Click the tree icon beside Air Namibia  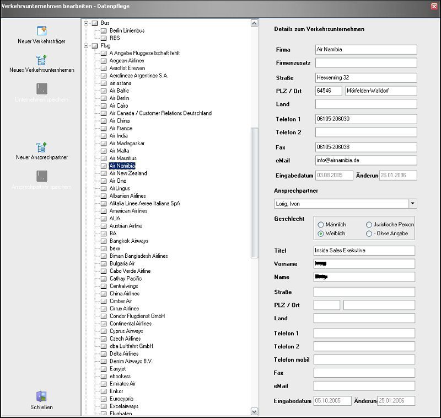(104, 166)
